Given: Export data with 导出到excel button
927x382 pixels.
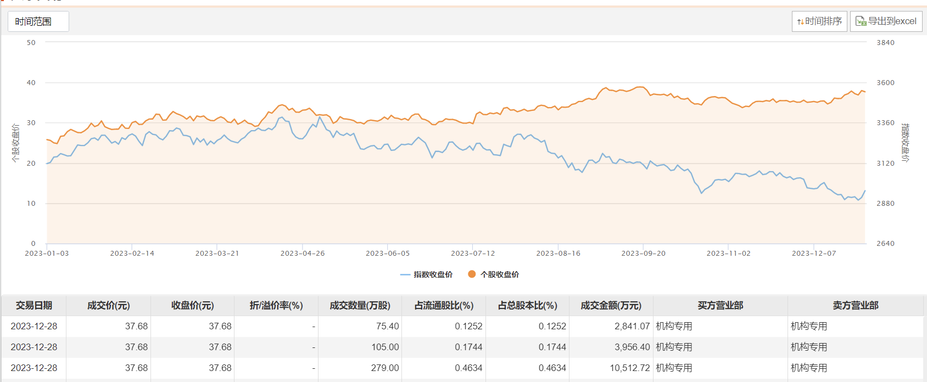Looking at the screenshot, I should [886, 21].
